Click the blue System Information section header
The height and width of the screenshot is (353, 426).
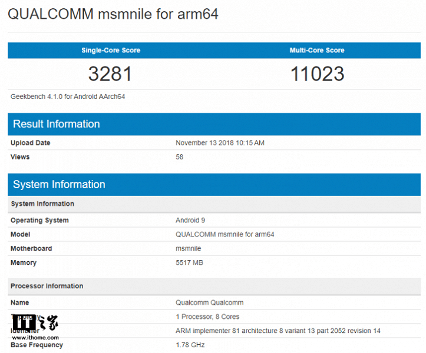coord(59,185)
